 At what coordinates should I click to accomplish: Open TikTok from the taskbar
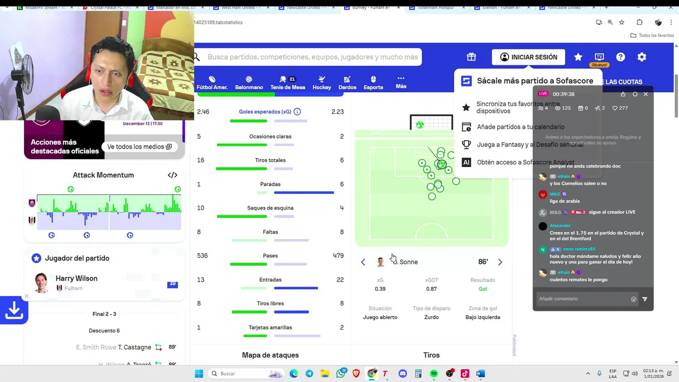(465, 374)
